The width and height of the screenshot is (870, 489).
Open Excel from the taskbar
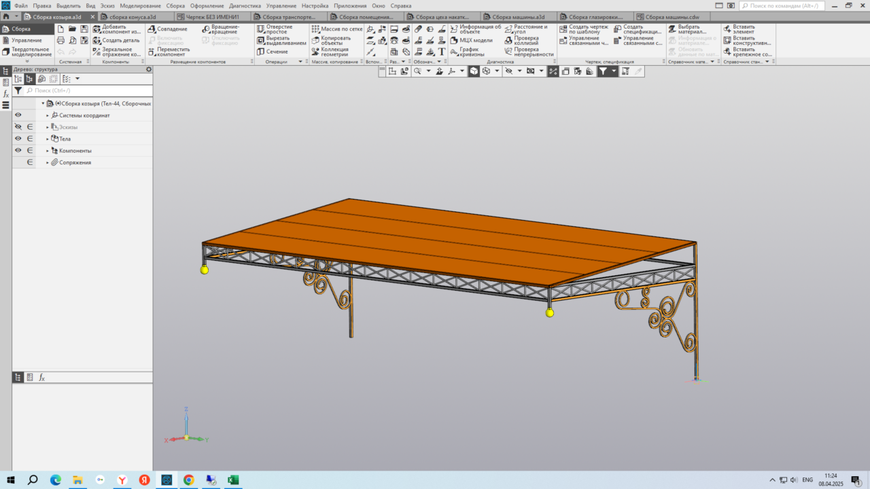click(232, 480)
